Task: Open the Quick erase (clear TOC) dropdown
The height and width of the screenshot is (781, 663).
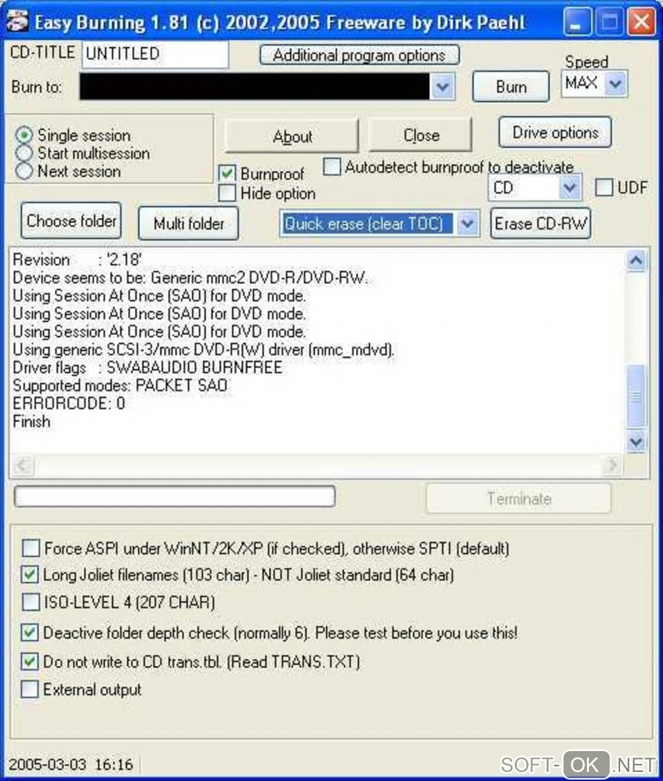Action: tap(467, 224)
